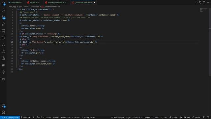The height and width of the screenshot is (119, 211).
Task: Open the Extensions view
Action: tap(3, 38)
